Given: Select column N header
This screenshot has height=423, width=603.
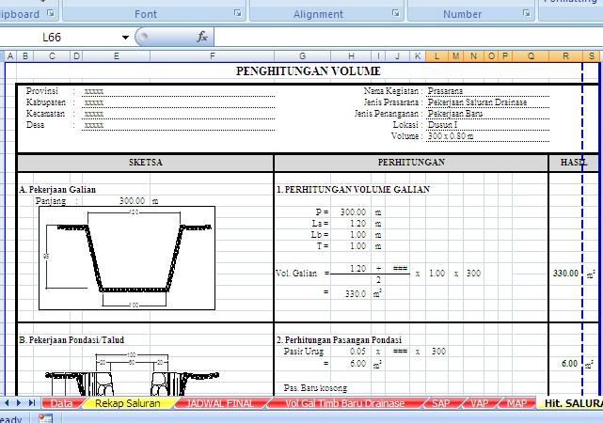Looking at the screenshot, I should click(x=473, y=56).
